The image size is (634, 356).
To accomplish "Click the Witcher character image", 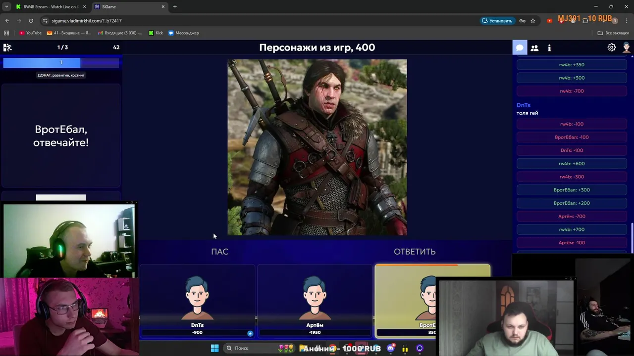I will (x=317, y=147).
